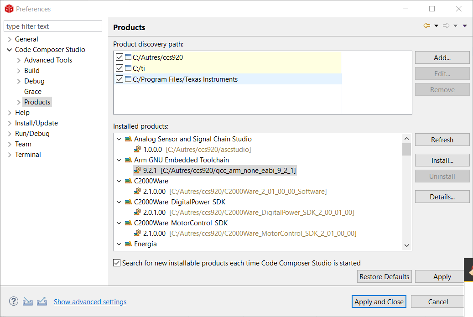
Task: Click the Back navigation arrow icon
Action: click(427, 26)
